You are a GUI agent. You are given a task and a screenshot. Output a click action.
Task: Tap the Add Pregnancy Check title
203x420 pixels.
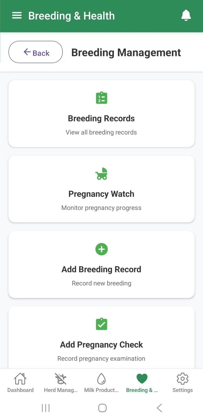tap(101, 345)
